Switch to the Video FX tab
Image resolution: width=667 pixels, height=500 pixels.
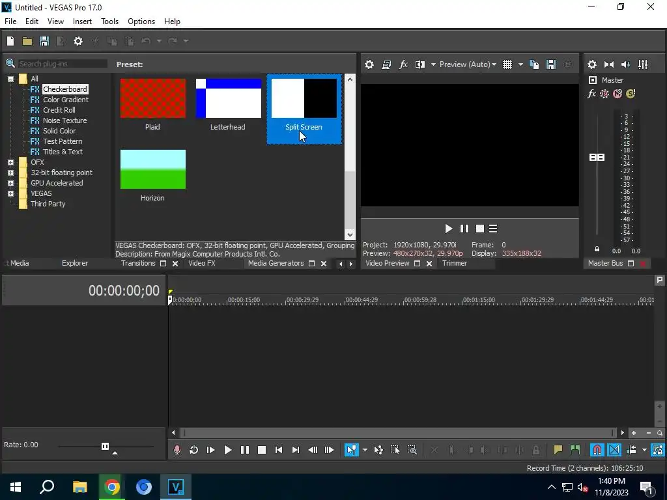[x=202, y=263]
